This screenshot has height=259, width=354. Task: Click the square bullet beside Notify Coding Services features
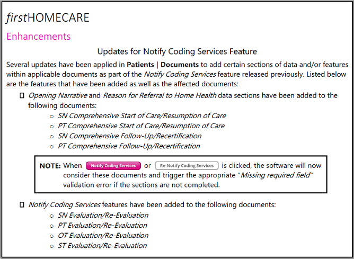pyautogui.click(x=22, y=204)
